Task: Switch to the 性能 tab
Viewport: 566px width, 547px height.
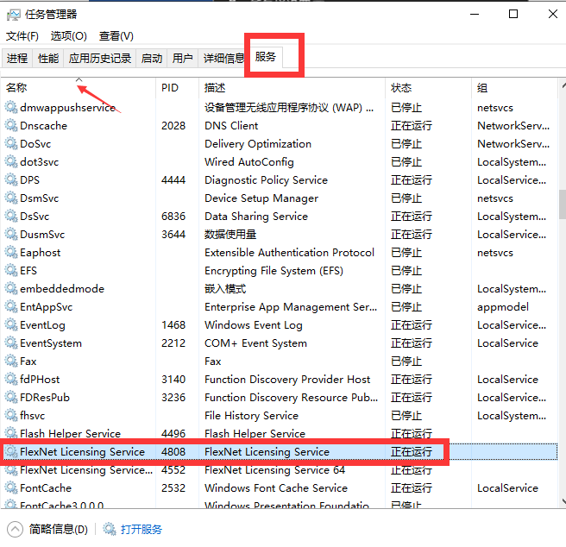Action: tap(48, 58)
